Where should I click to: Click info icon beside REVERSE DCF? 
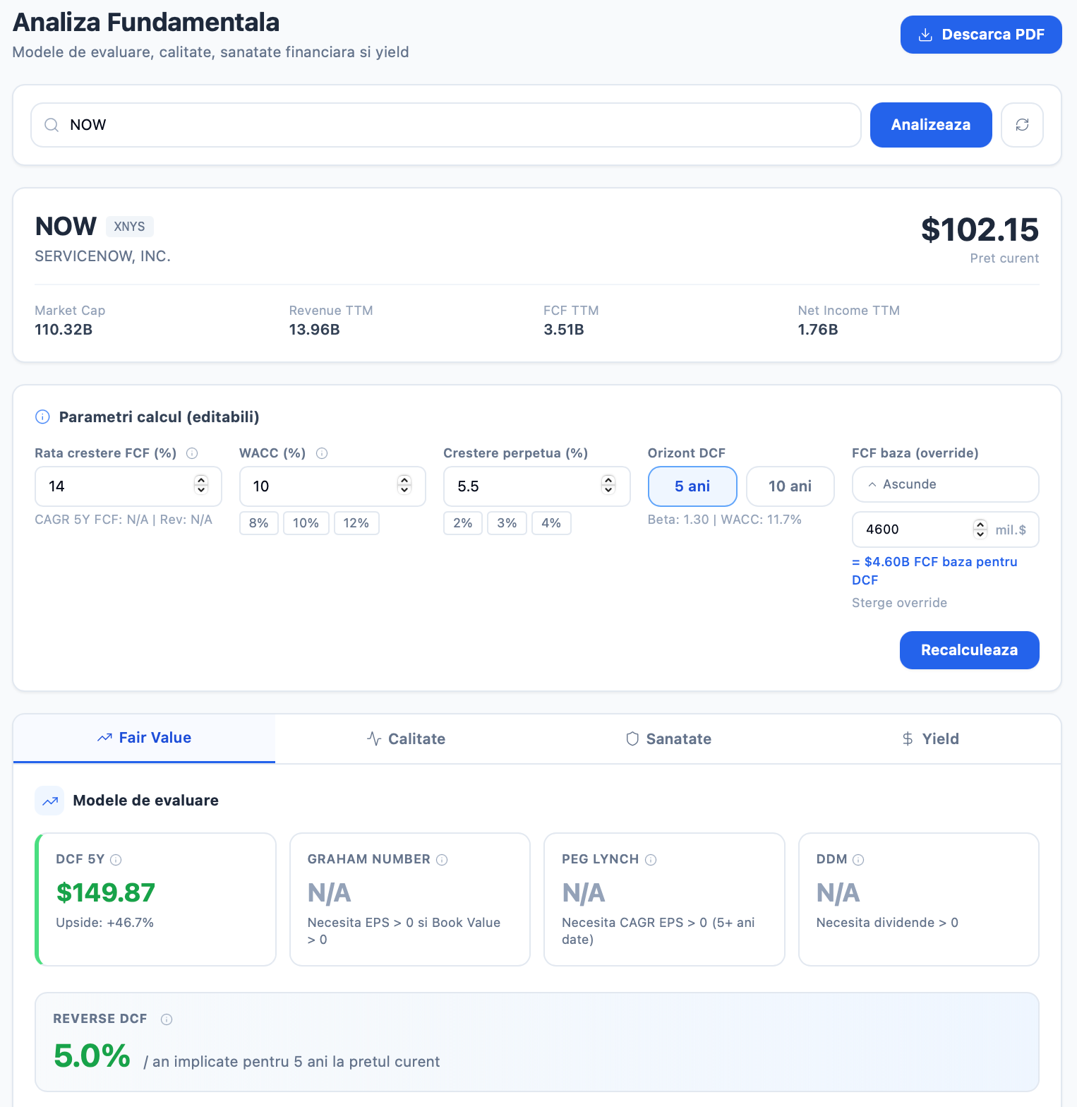167,1019
